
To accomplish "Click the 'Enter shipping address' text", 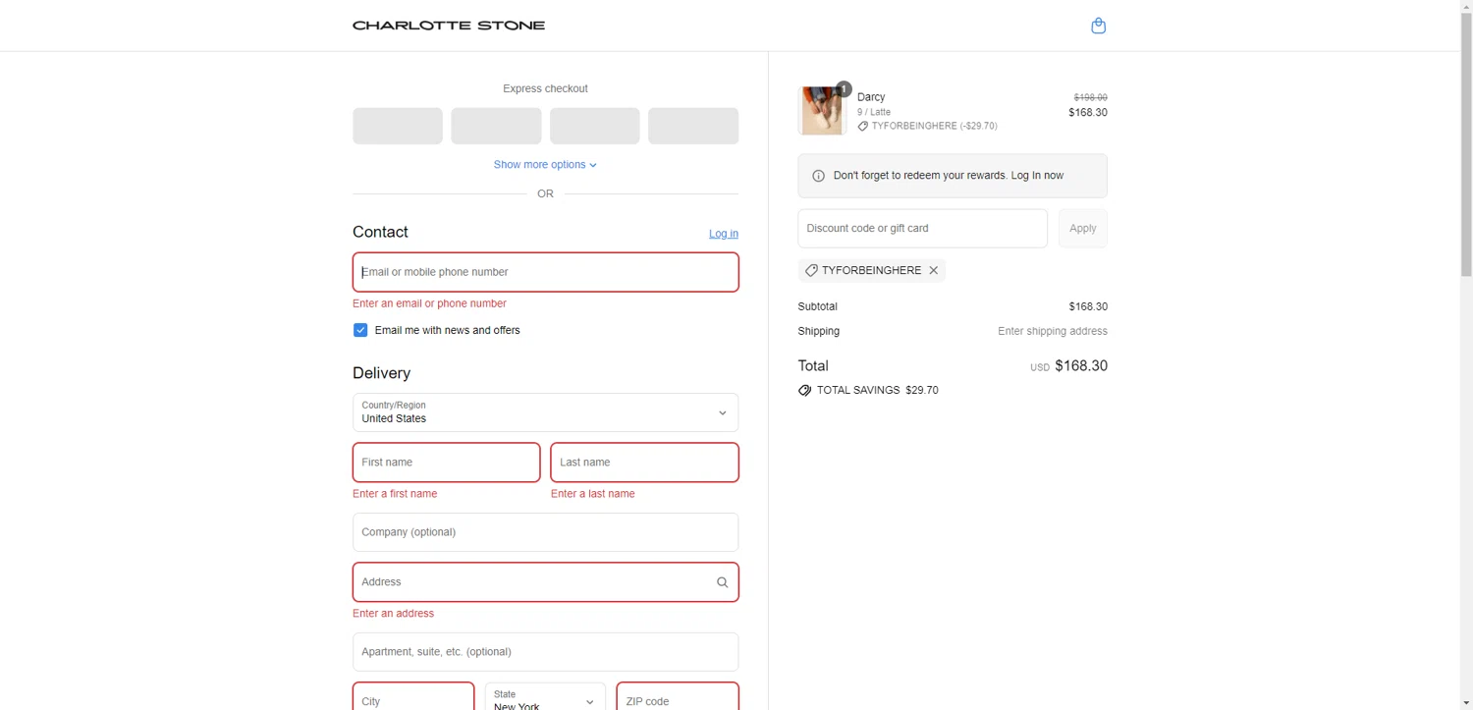I will [1053, 331].
